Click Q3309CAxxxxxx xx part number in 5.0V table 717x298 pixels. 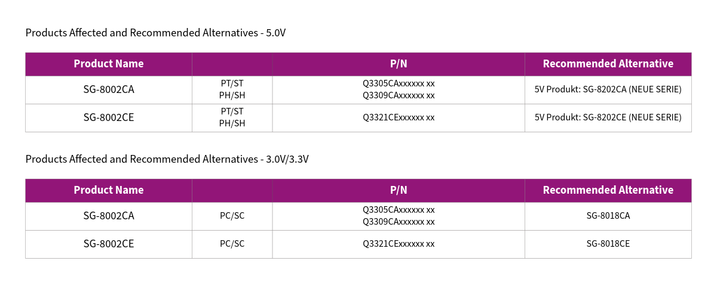tap(399, 95)
